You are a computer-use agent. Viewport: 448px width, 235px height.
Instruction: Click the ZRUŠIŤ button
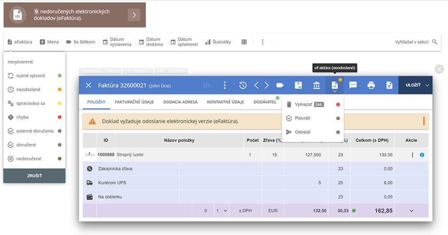click(x=34, y=175)
